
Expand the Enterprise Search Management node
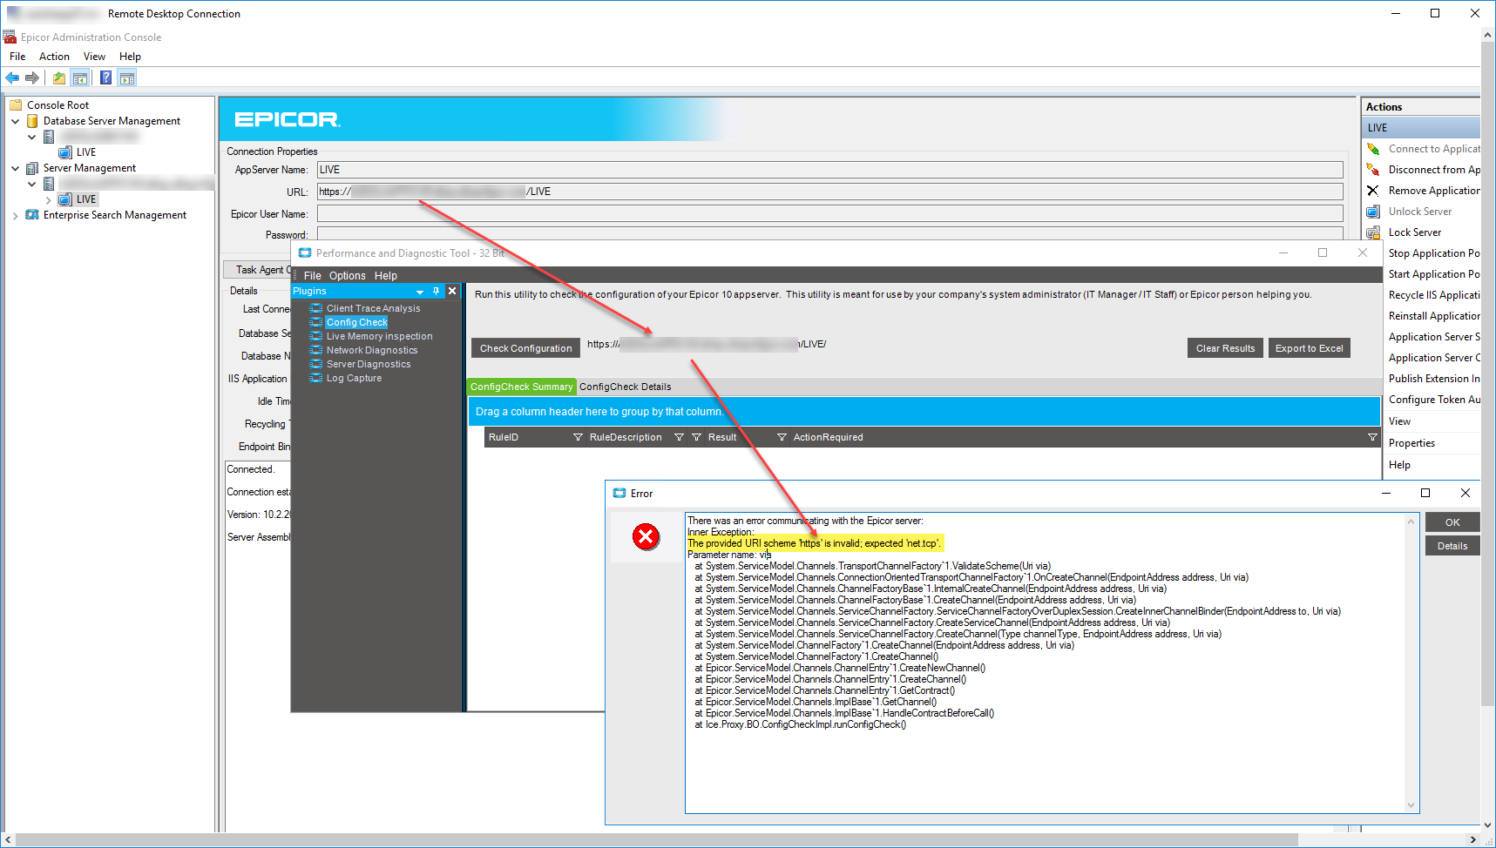click(x=15, y=215)
